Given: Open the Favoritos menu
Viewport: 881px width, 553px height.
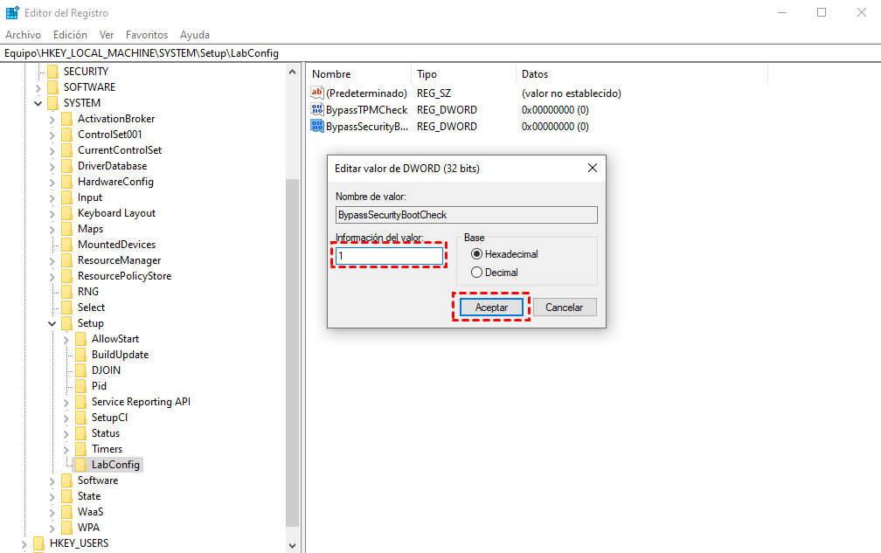Looking at the screenshot, I should click(x=146, y=34).
